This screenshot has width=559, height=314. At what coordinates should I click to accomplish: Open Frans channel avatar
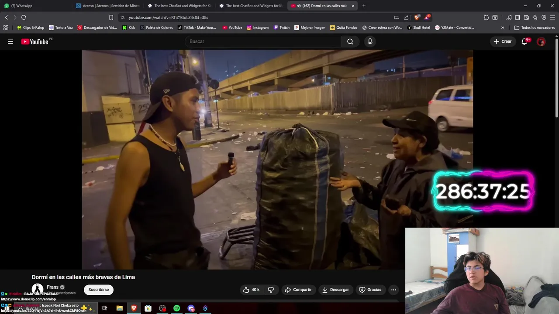tap(38, 289)
